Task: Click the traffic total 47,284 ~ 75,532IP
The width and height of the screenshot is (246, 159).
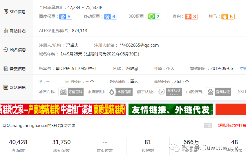Action: (85, 8)
